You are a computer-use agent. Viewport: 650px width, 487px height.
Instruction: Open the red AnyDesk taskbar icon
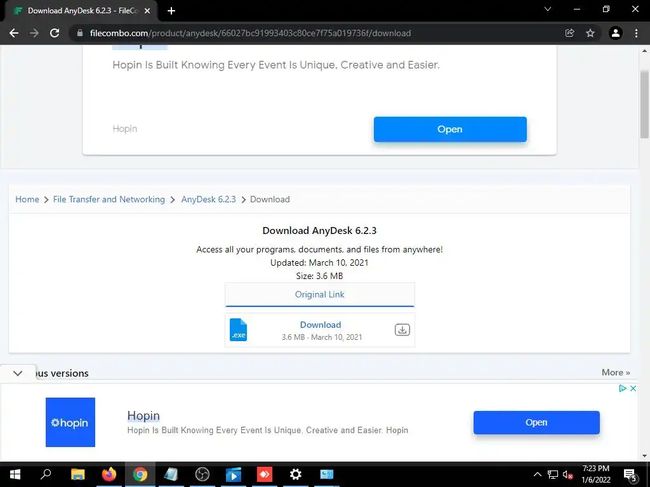(265, 474)
